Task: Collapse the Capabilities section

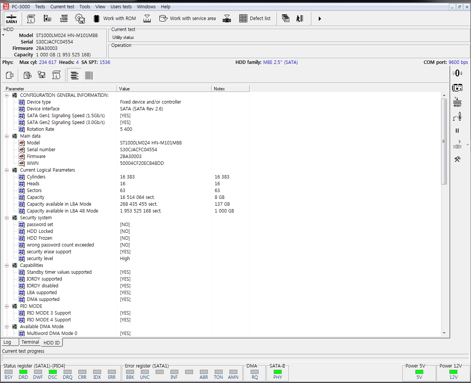Action: click(6, 265)
